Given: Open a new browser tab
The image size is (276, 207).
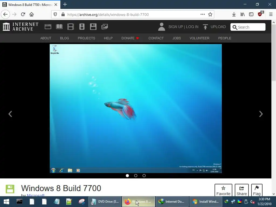Looking at the screenshot, I should pyautogui.click(x=65, y=4).
